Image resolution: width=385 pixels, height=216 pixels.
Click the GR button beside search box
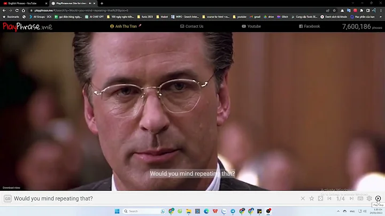coord(7,198)
